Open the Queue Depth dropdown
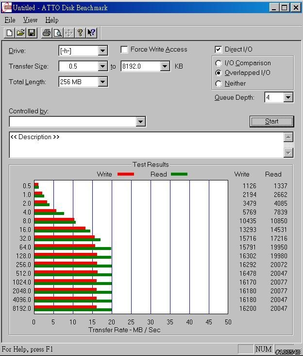The height and width of the screenshot is (356, 303). 288,97
